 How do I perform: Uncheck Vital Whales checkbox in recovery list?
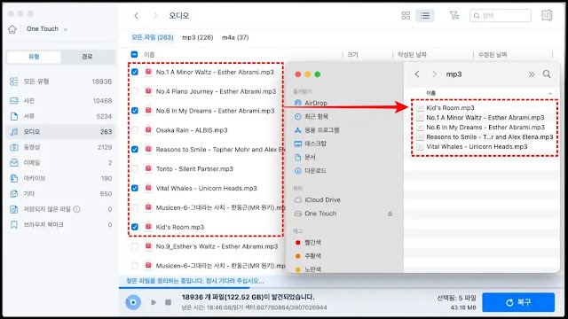135,188
